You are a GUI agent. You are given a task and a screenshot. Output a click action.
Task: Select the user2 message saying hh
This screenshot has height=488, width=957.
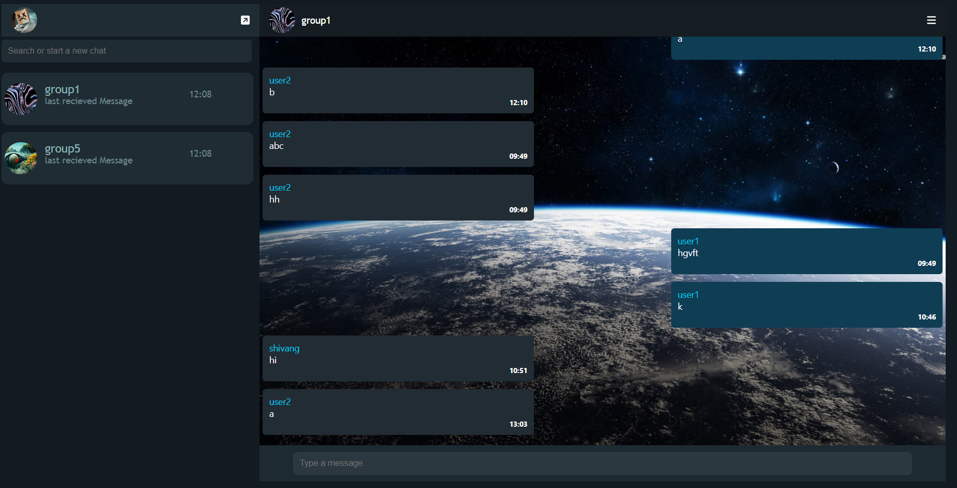pyautogui.click(x=398, y=197)
